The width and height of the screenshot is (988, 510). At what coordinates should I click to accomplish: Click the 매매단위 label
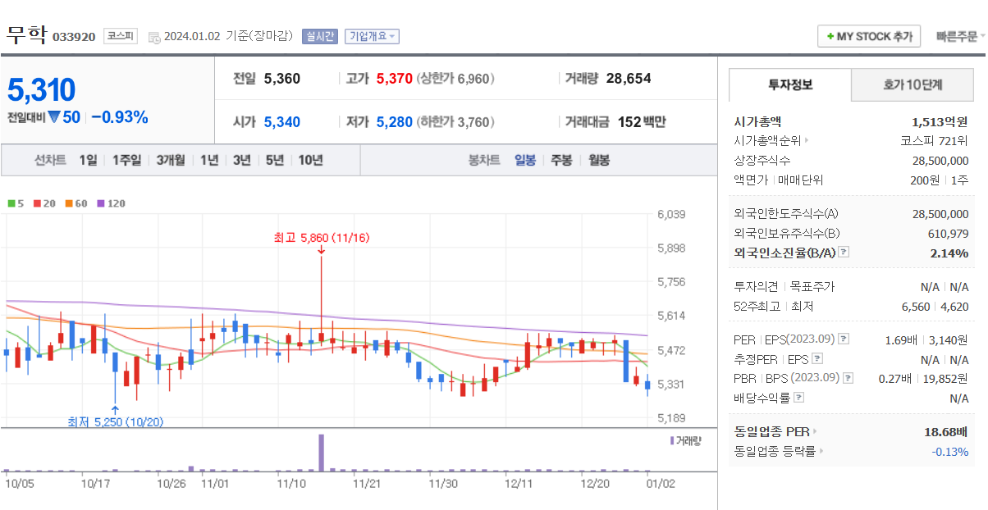coord(799,180)
